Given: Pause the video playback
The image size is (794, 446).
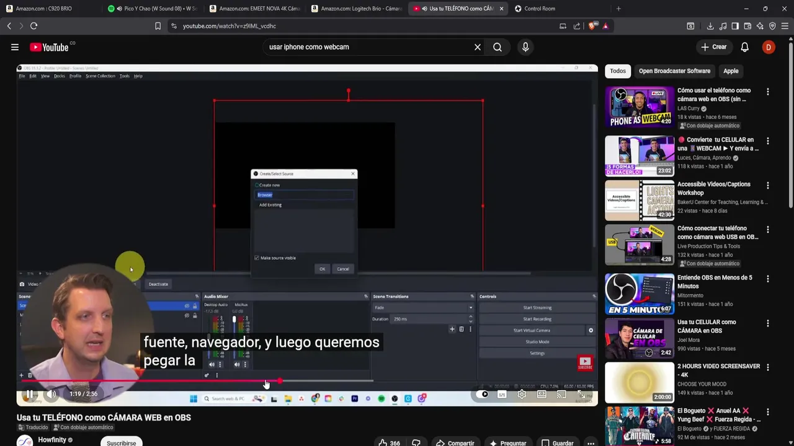Looking at the screenshot, I should tap(29, 394).
